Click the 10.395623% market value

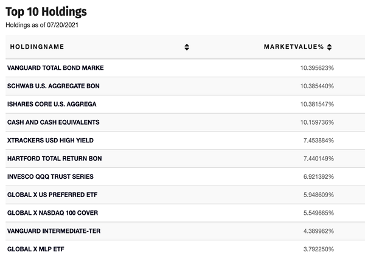tap(317, 68)
